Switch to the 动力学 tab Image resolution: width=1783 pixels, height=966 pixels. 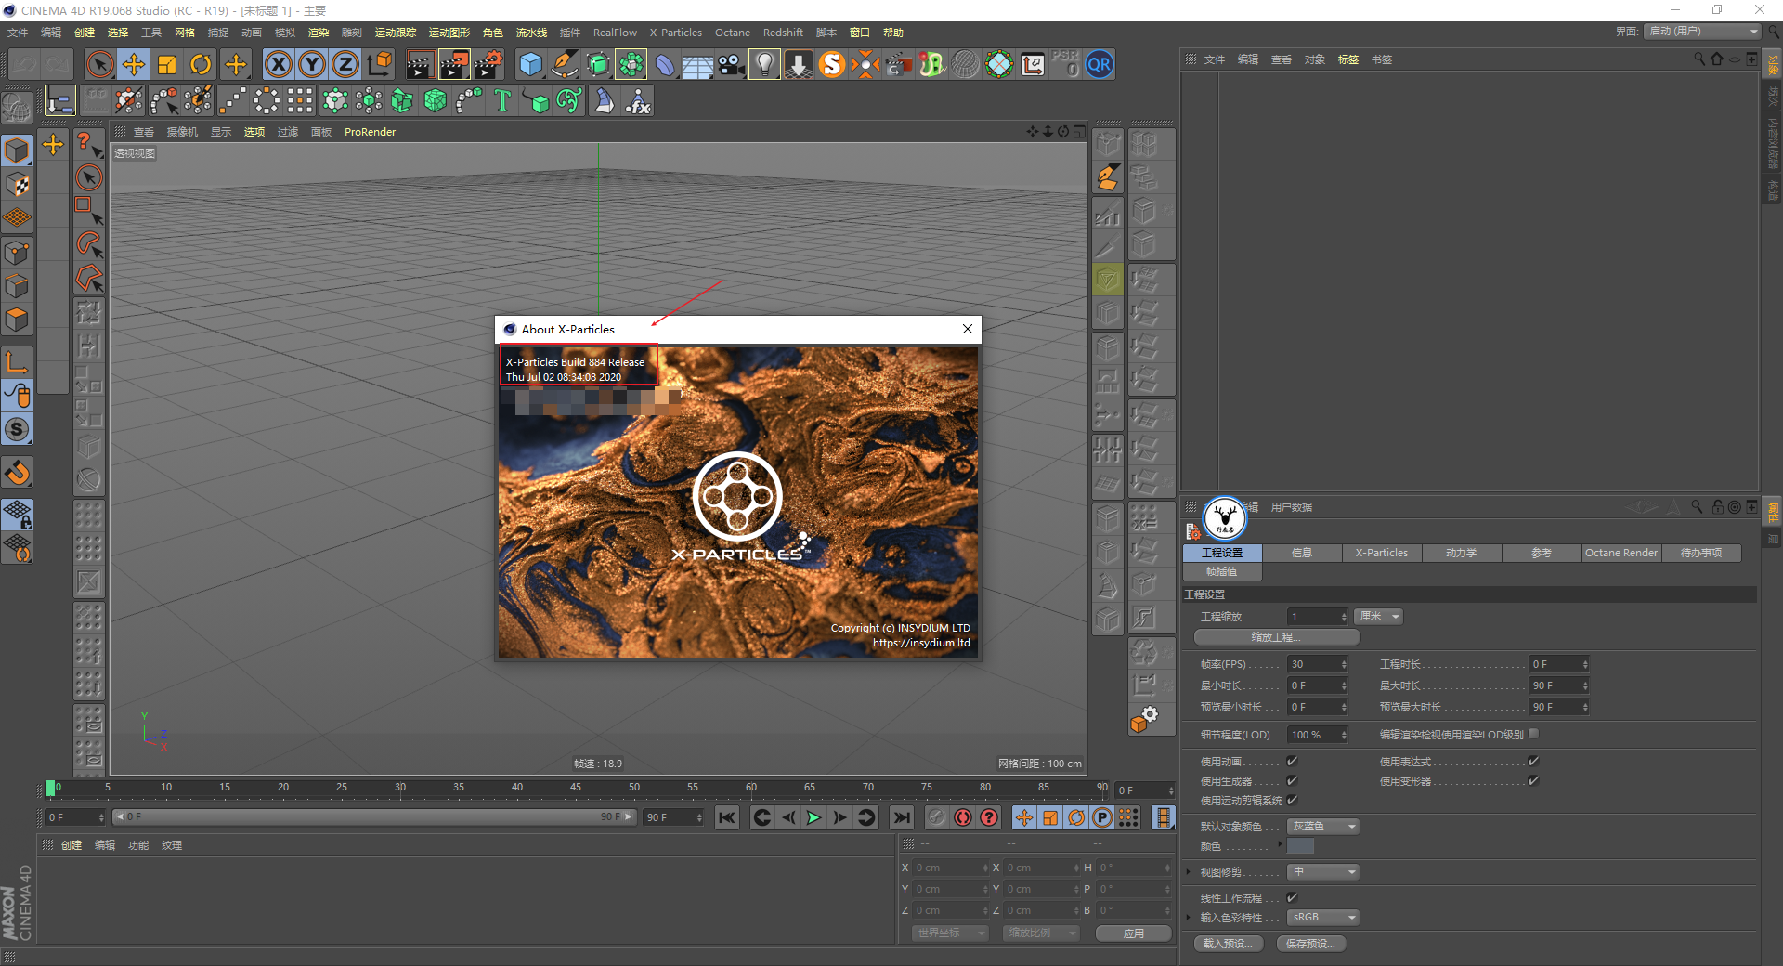click(x=1461, y=553)
